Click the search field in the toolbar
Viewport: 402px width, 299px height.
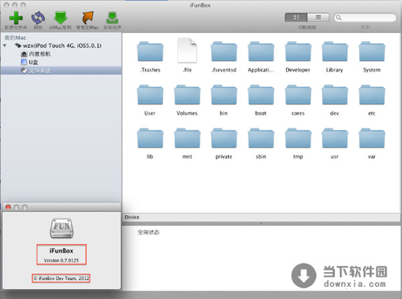(365, 17)
